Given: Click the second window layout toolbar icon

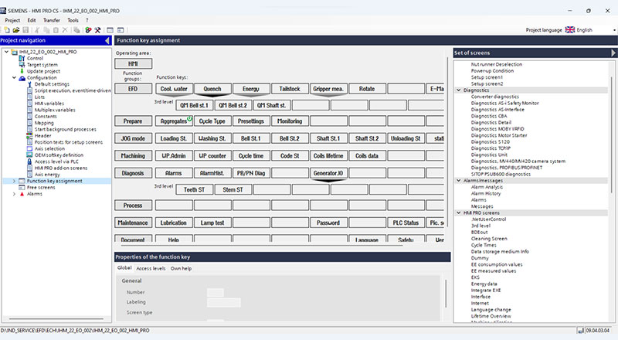Looking at the screenshot, I should click(x=121, y=30).
